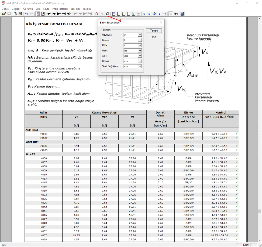Click the 11.74 value in the Vr column

pyautogui.click(x=132, y=183)
